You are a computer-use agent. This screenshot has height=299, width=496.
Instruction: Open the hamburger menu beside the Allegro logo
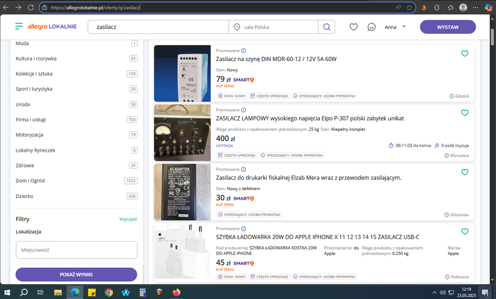point(19,27)
